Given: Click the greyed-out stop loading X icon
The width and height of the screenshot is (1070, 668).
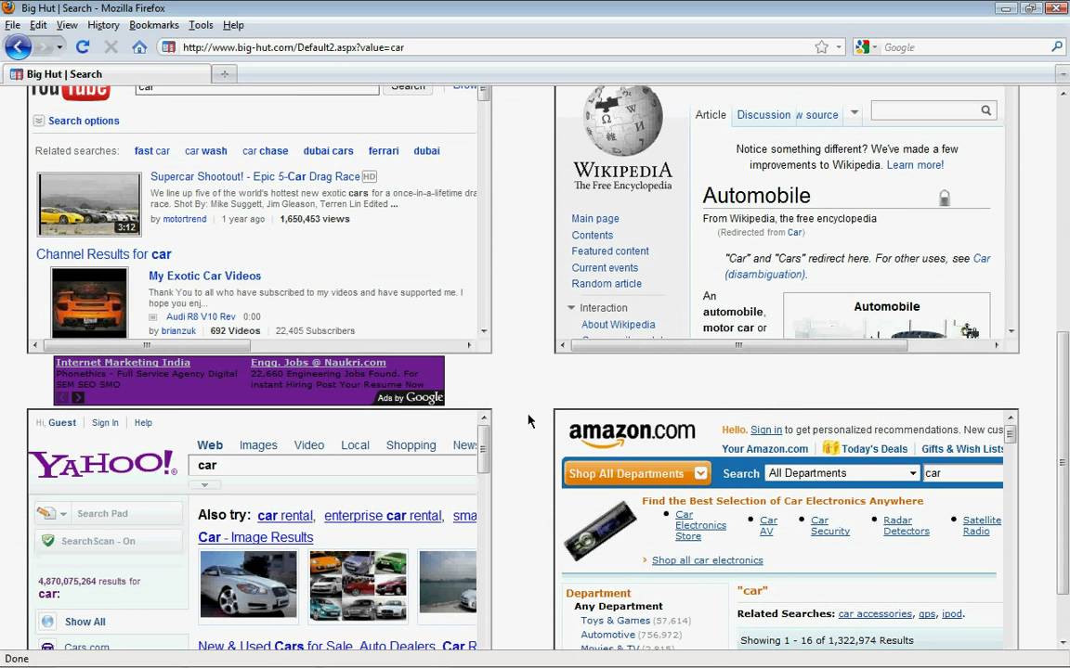Looking at the screenshot, I should point(111,47).
